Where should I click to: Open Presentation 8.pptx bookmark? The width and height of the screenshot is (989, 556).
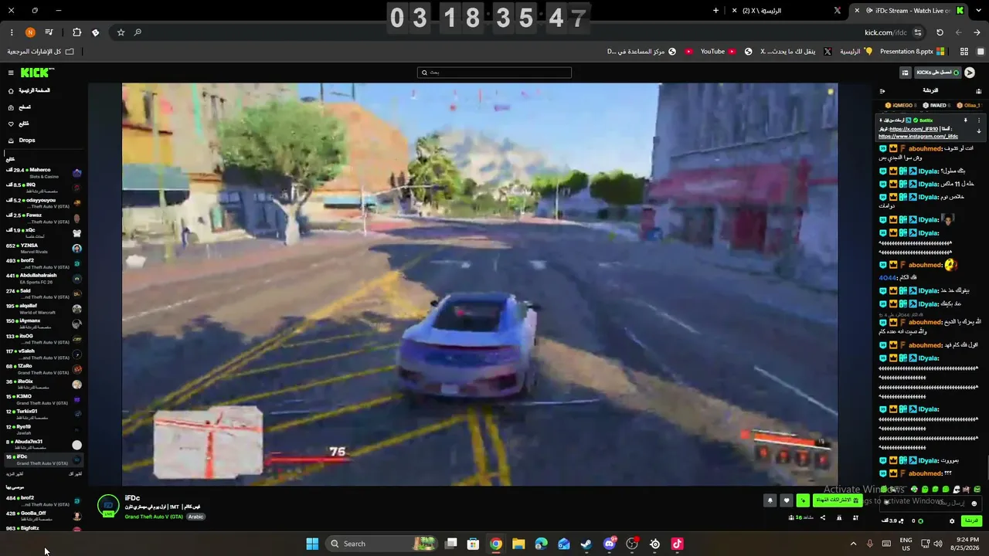(x=913, y=52)
